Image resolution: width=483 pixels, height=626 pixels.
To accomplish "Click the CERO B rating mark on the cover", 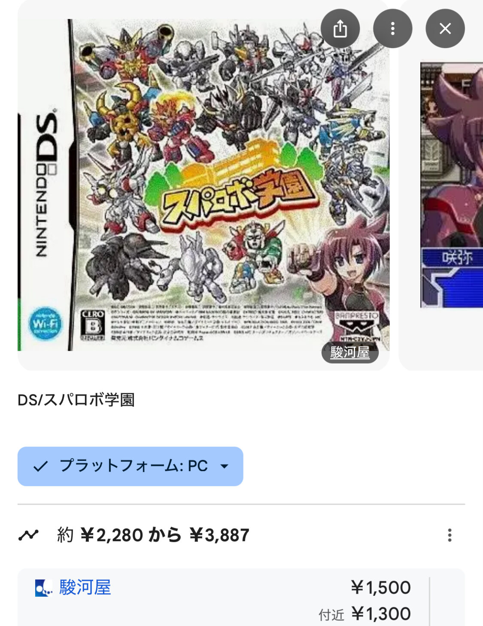I will click(93, 325).
